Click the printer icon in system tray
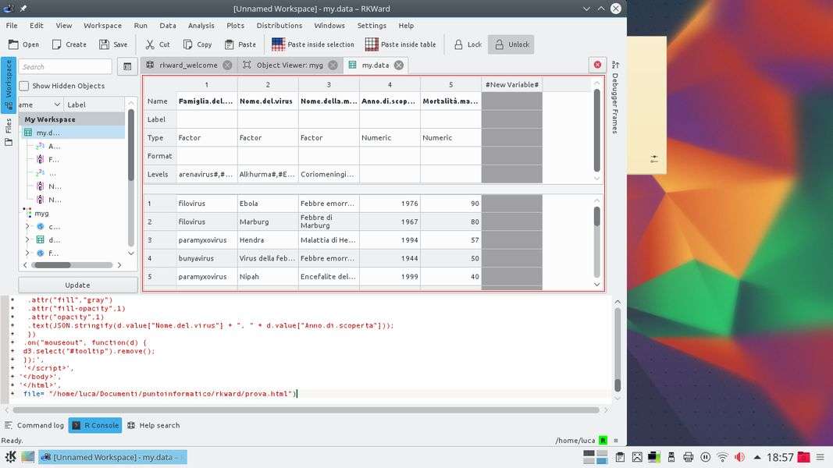This screenshot has height=468, width=833. 688,457
